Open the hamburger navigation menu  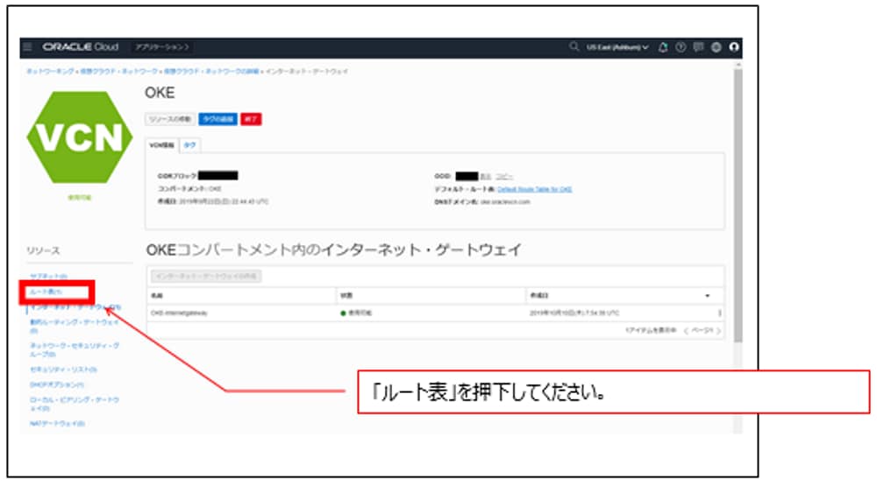[27, 47]
